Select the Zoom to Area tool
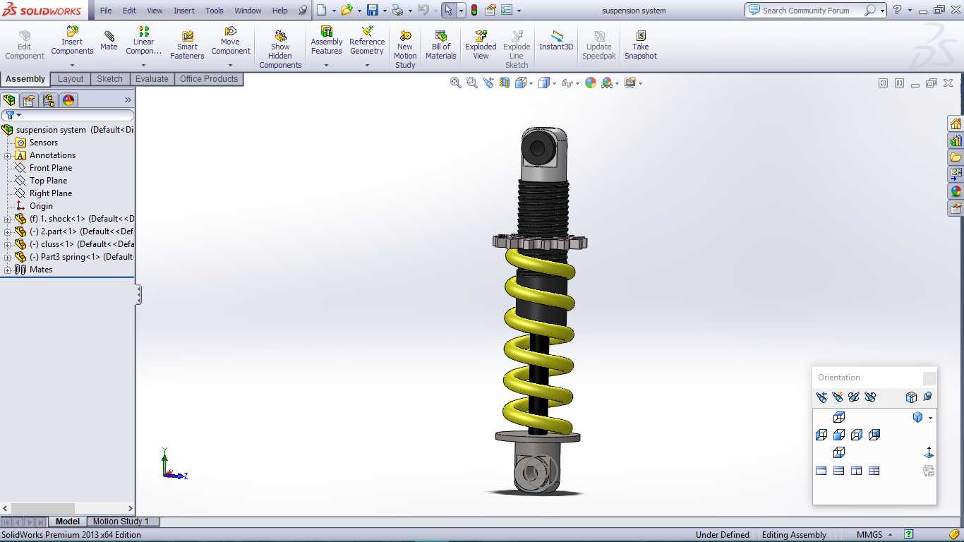Screen dimensions: 964x542 click(x=472, y=83)
